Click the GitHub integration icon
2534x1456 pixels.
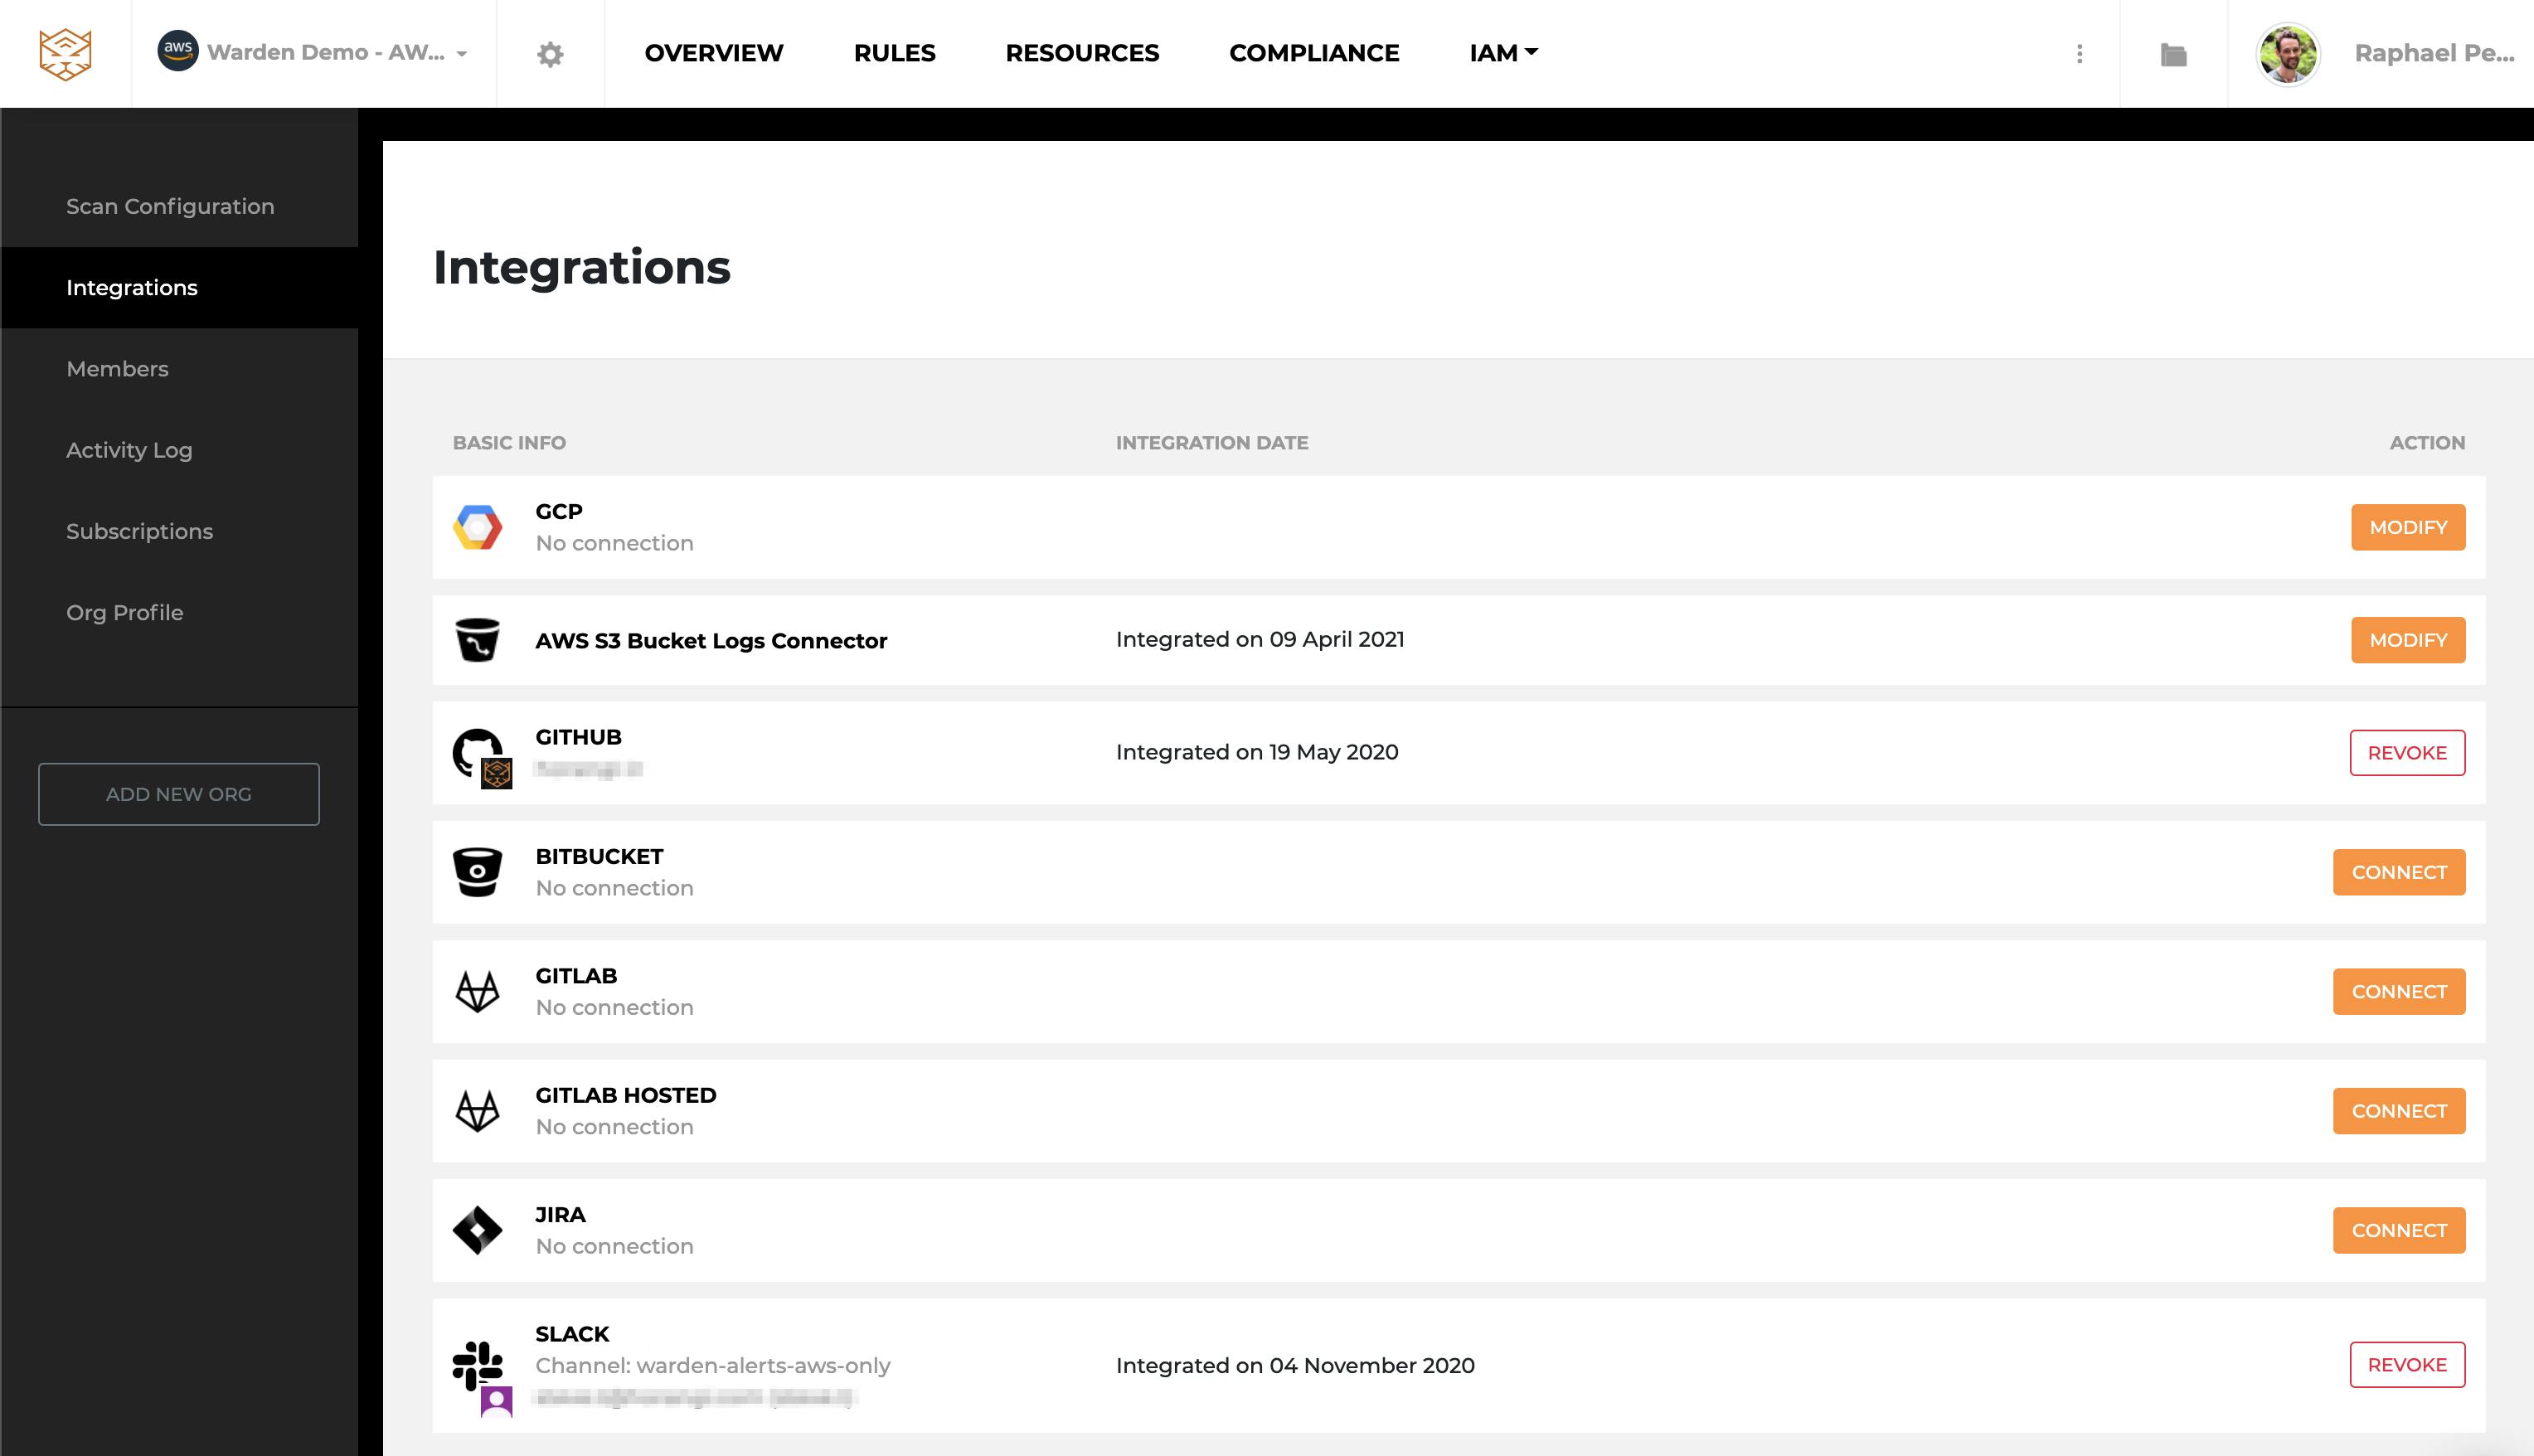[x=480, y=751]
